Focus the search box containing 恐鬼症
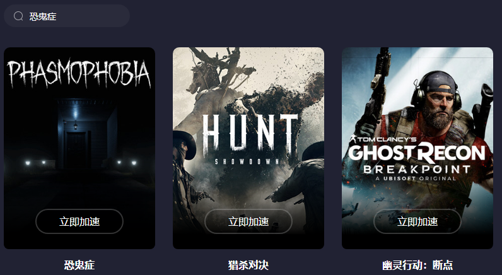This screenshot has height=275, width=502. [67, 16]
